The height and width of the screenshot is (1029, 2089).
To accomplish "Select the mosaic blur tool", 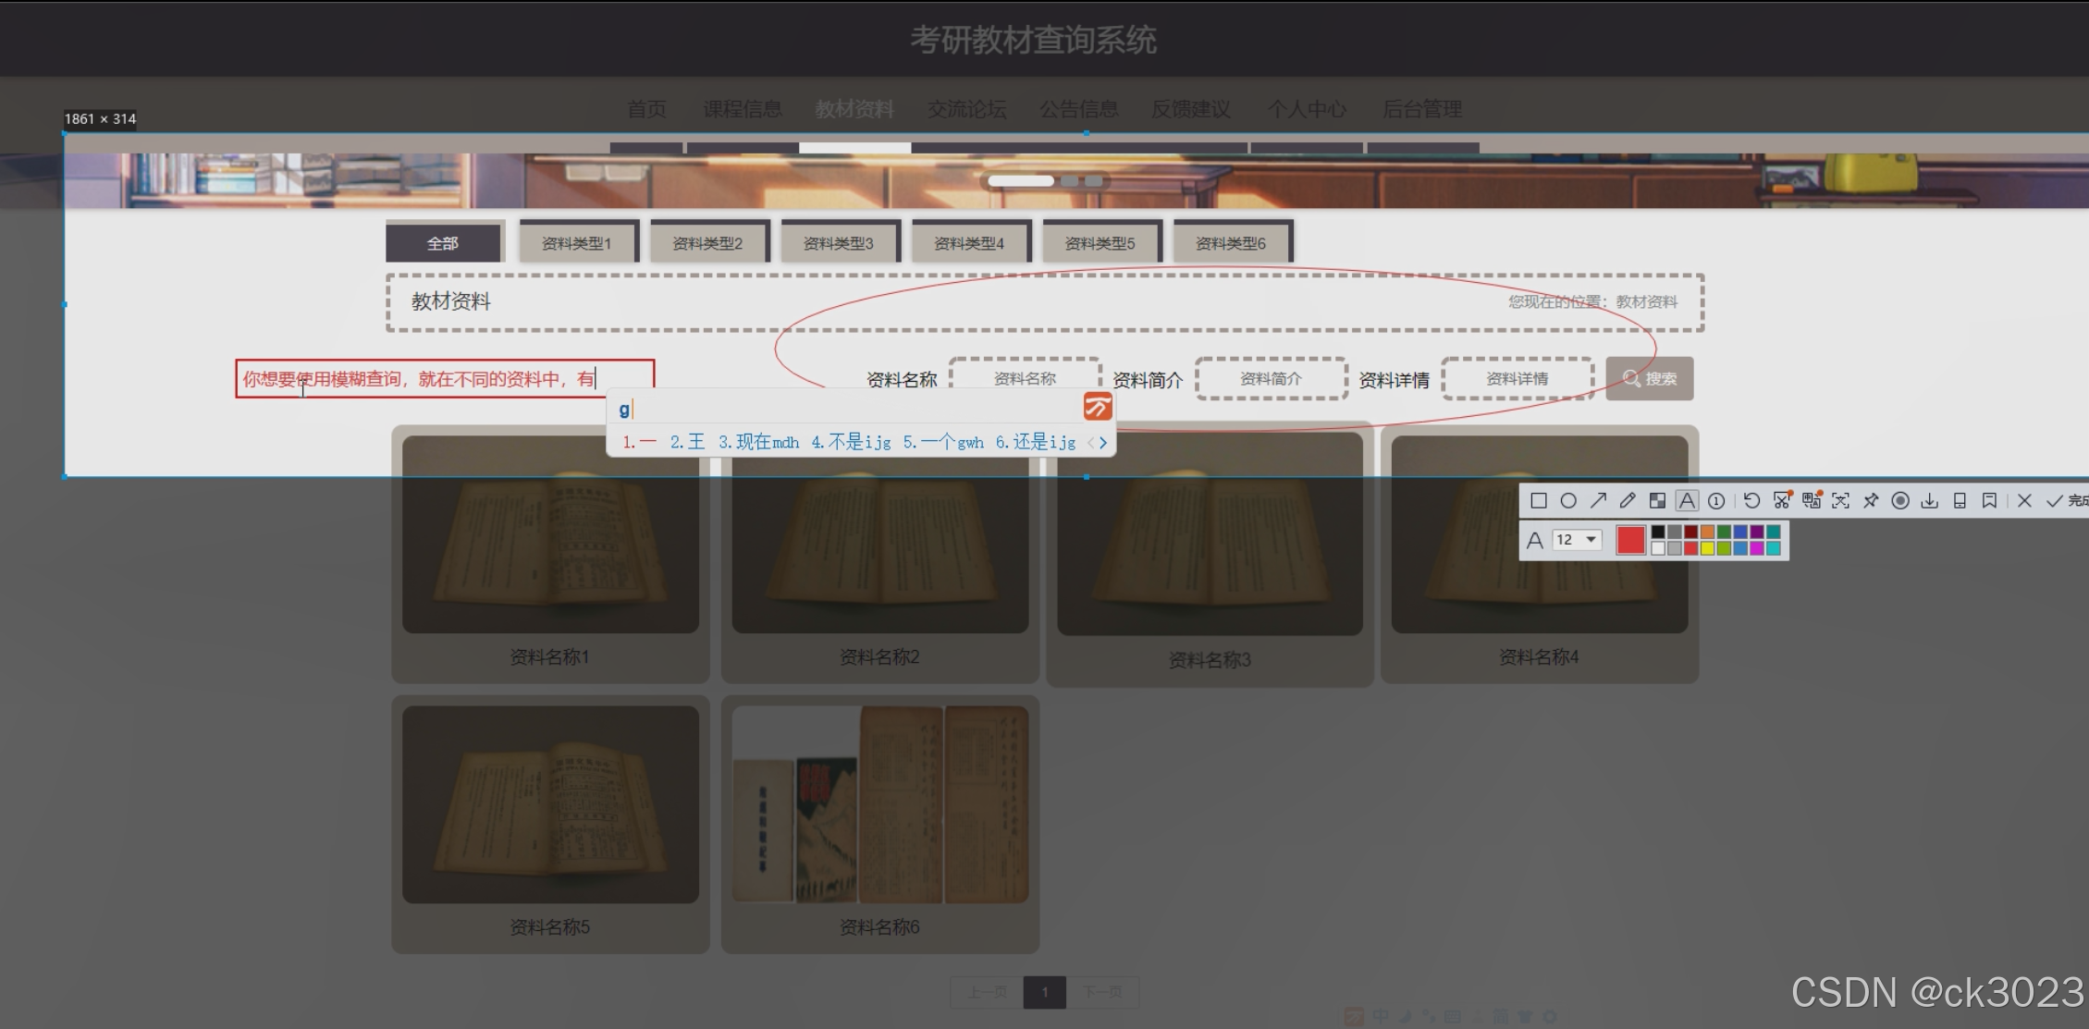I will click(1657, 501).
